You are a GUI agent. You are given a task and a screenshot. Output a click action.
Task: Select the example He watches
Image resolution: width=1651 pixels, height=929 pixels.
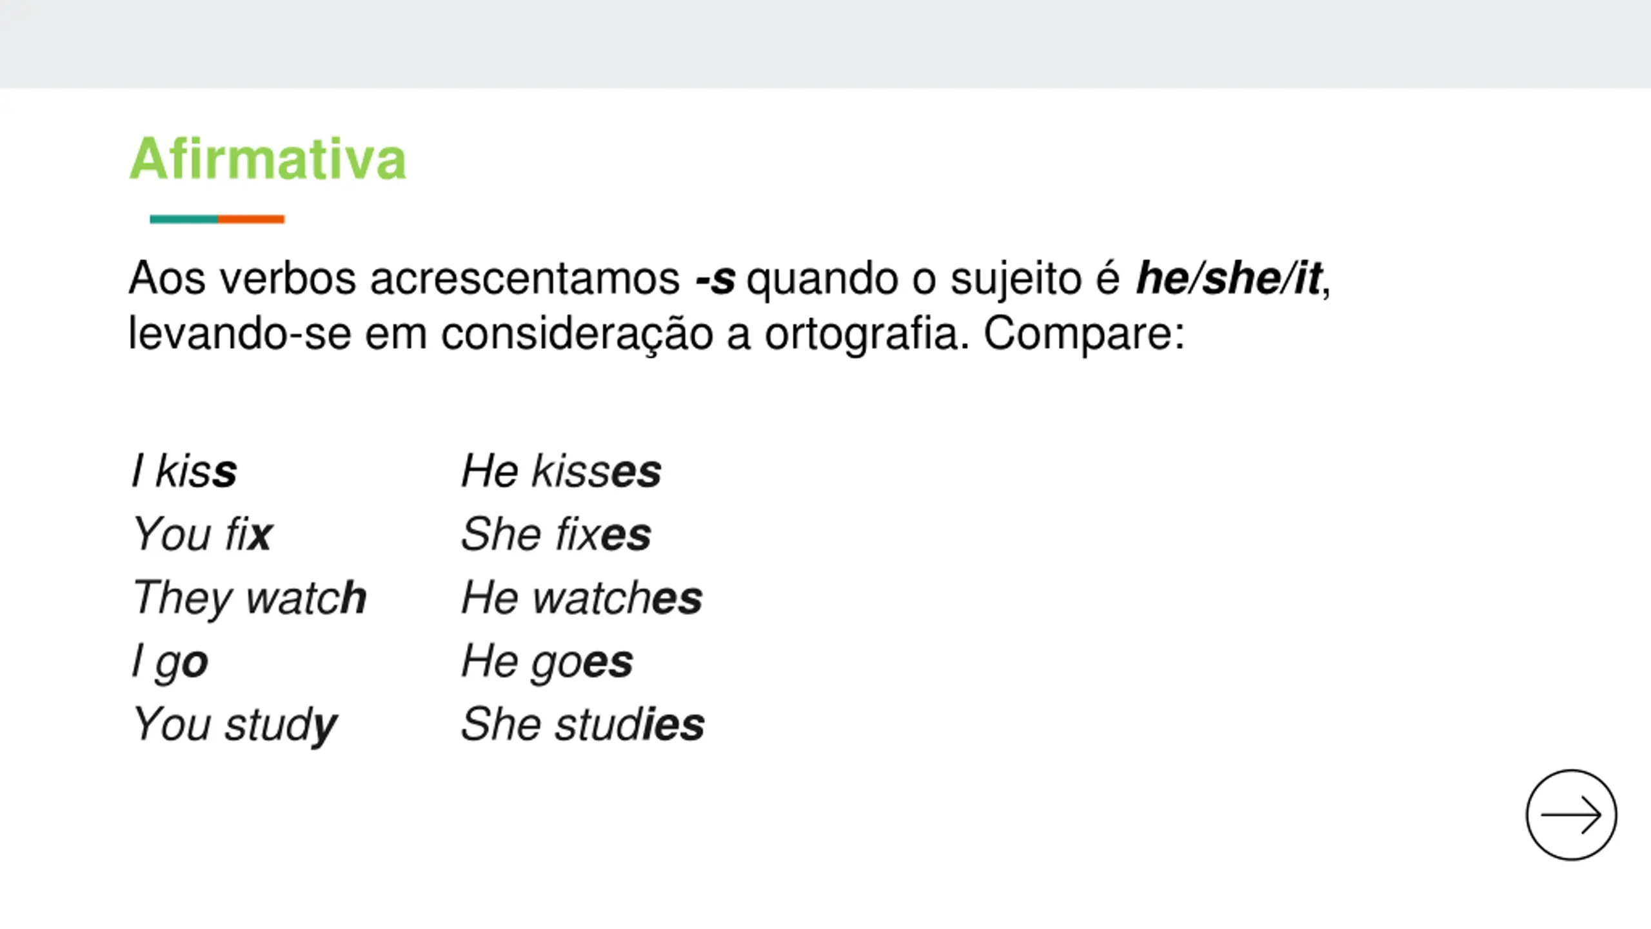point(582,597)
